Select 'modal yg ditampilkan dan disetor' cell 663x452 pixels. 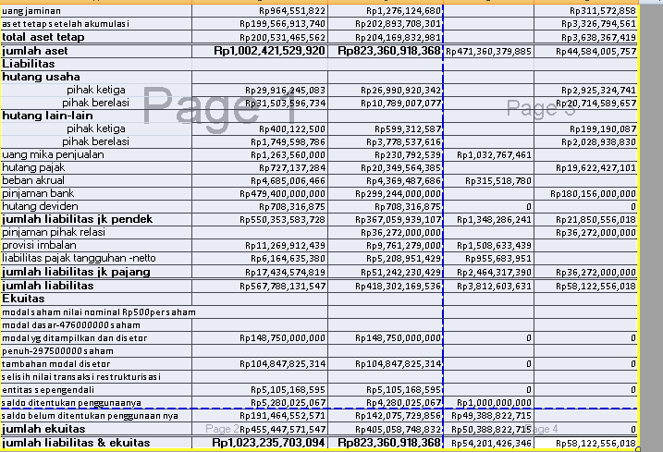[96, 338]
